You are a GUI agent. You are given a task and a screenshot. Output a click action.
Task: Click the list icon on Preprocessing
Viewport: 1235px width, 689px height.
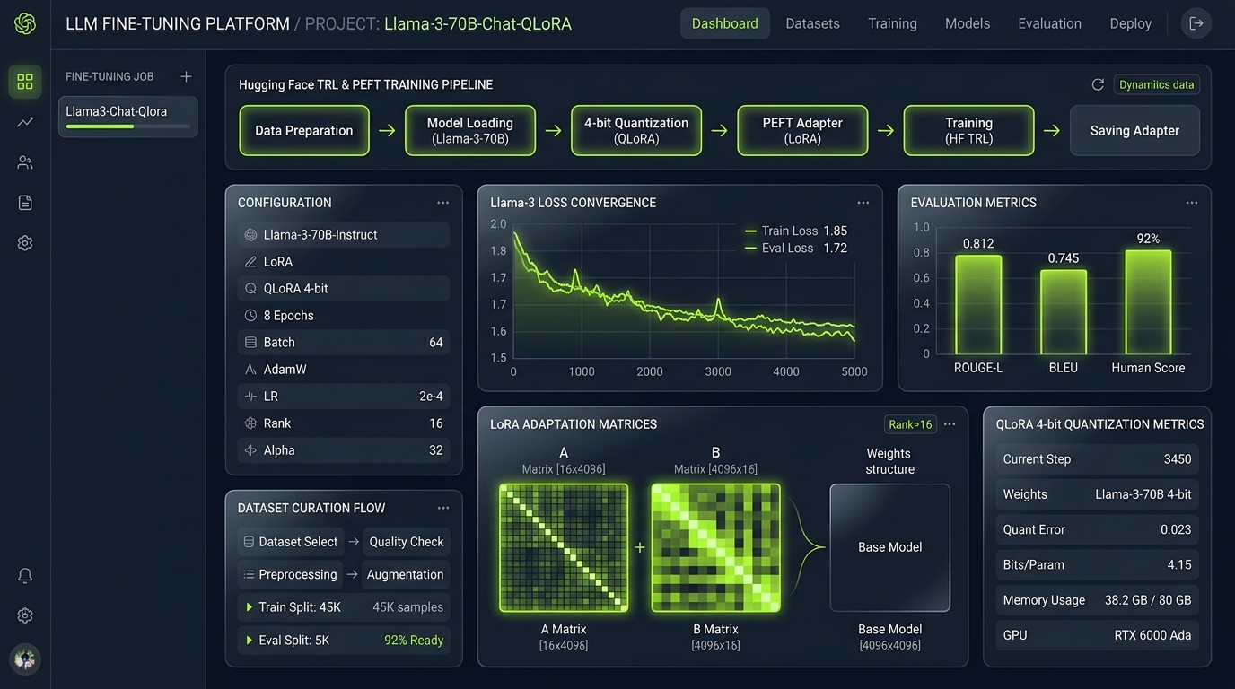pos(249,574)
